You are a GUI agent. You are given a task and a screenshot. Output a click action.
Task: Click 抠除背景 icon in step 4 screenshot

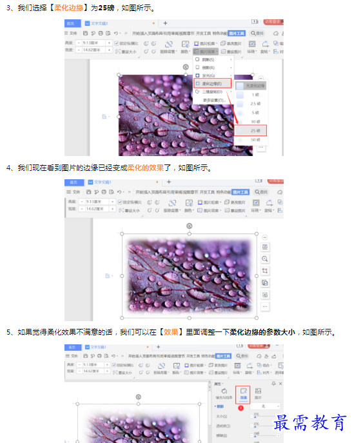172,203
